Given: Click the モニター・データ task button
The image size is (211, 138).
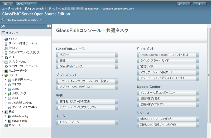Looking at the screenshot, I should 87,122.
